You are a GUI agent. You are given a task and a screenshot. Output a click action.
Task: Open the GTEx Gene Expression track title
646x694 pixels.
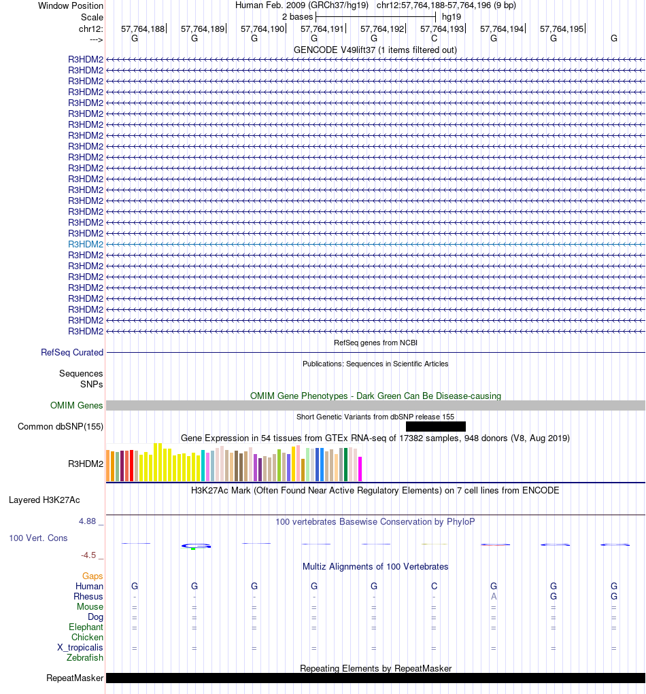point(375,438)
